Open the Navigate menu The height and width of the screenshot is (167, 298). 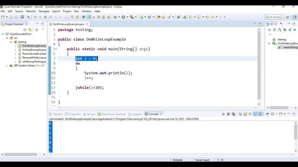coord(44,11)
